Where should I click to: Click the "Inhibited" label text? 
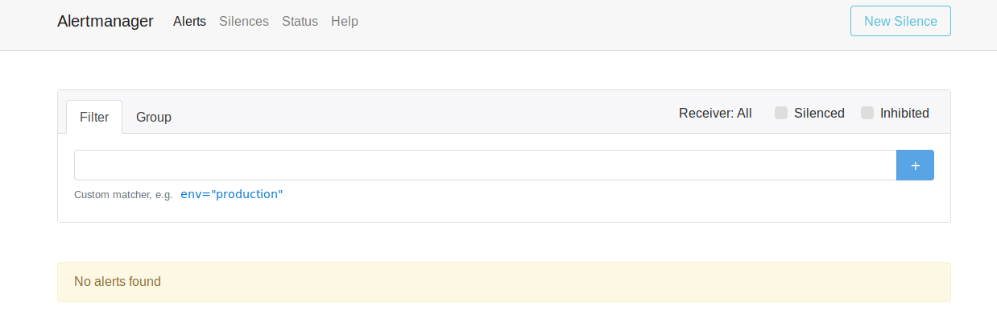[x=904, y=113]
